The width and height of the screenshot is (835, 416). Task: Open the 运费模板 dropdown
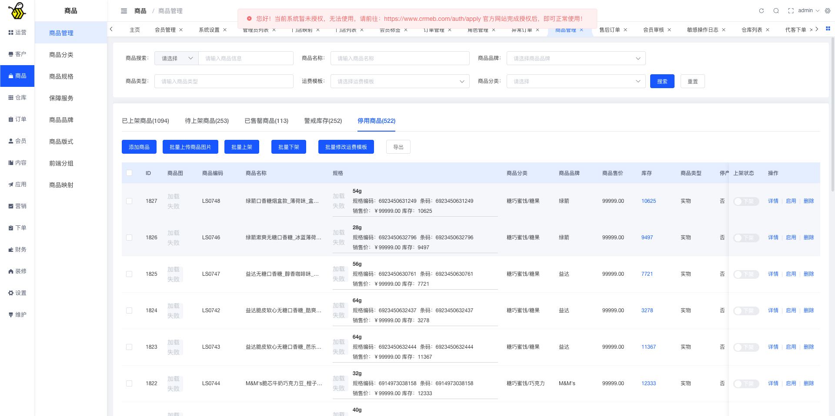400,81
